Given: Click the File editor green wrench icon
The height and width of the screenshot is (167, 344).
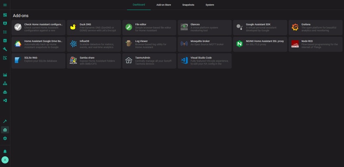Looking at the screenshot, I should coord(129,27).
